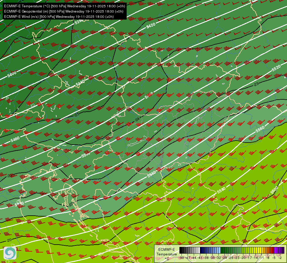This screenshot has width=287, height=263.
Task: Click the -21 isotherm label on the map
Action: click(x=135, y=198)
